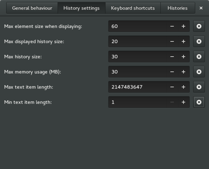This screenshot has height=169, width=209.
Task: Increase Max history size
Action: click(184, 57)
